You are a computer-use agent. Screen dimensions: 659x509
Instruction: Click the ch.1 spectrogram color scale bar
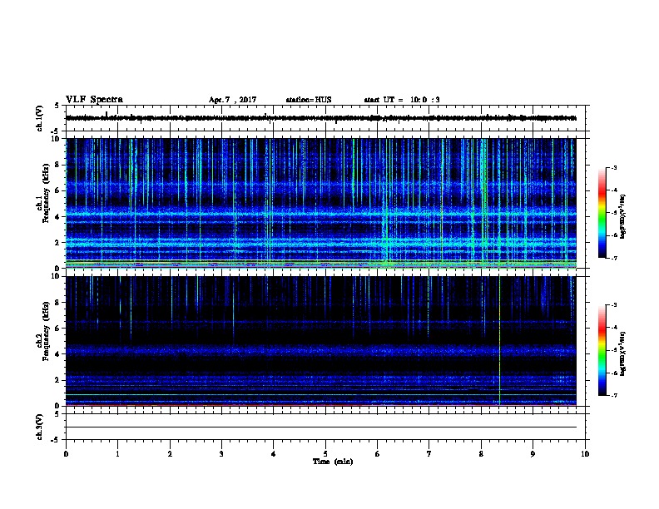coord(602,213)
